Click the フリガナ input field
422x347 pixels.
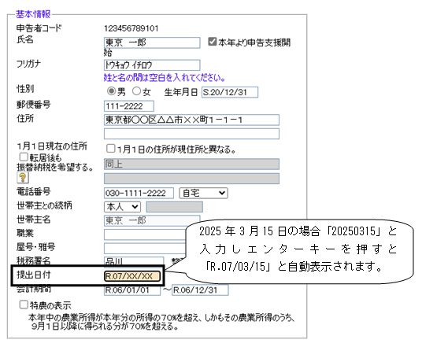152,65
